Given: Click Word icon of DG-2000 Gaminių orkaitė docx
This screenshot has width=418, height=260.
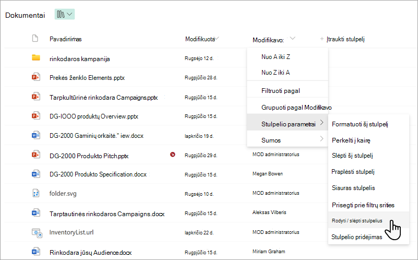Looking at the screenshot, I should point(35,135).
